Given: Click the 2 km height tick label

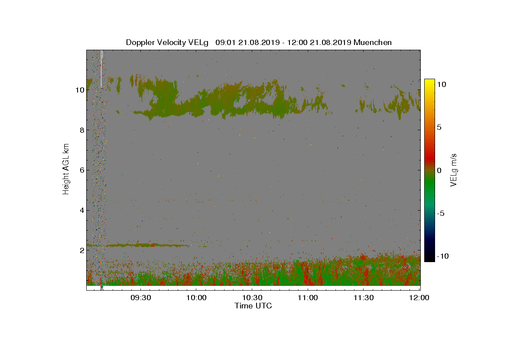Looking at the screenshot, I should [x=81, y=250].
